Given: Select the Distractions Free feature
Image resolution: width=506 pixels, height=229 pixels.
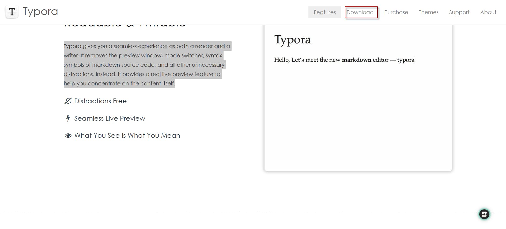Looking at the screenshot, I should [100, 101].
